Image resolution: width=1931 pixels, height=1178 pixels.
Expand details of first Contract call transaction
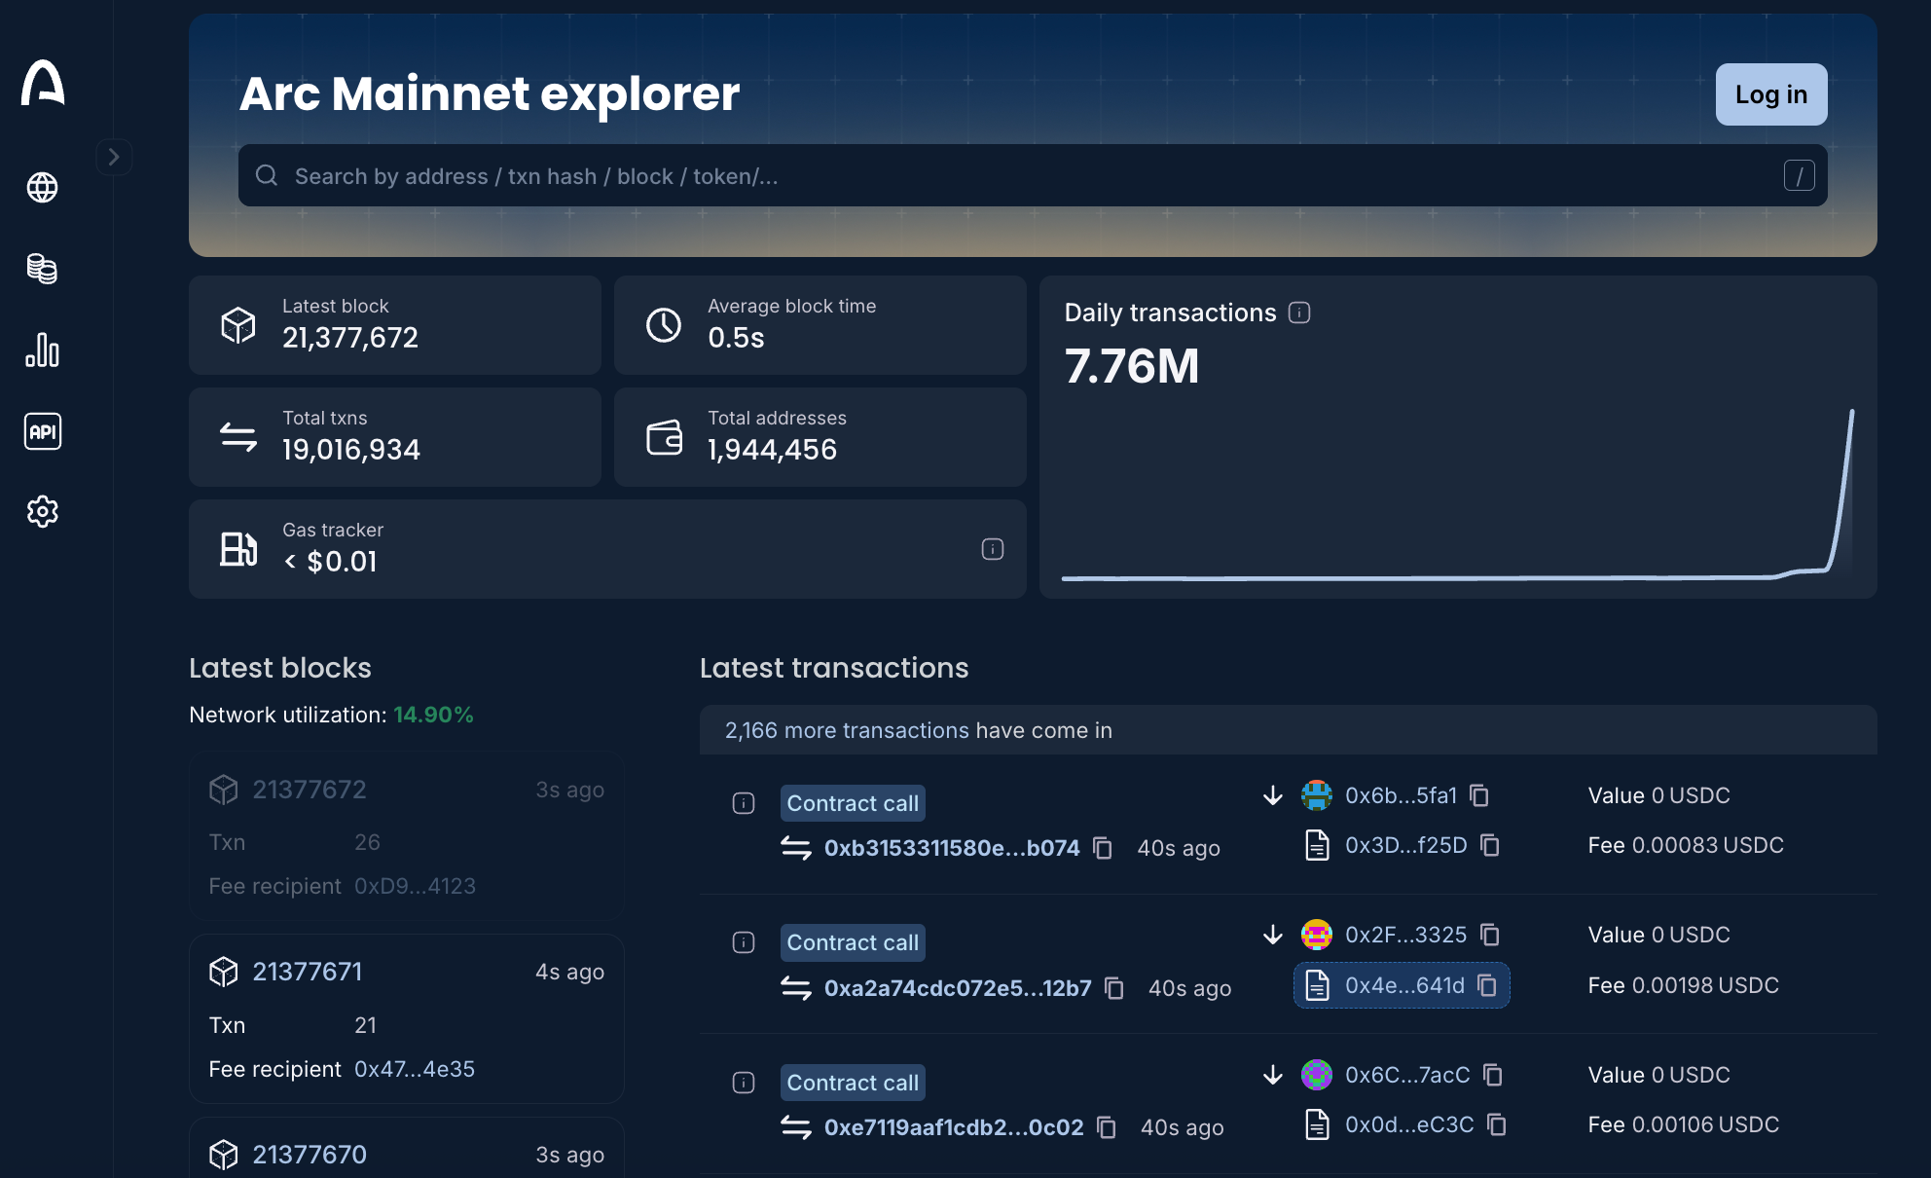coord(744,803)
